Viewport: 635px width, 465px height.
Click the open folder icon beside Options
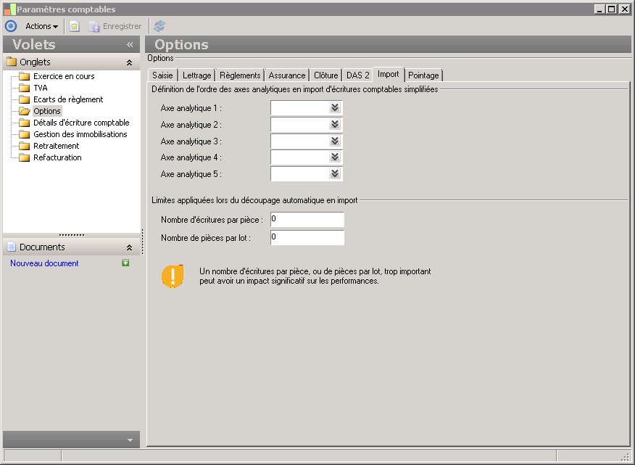pos(25,111)
